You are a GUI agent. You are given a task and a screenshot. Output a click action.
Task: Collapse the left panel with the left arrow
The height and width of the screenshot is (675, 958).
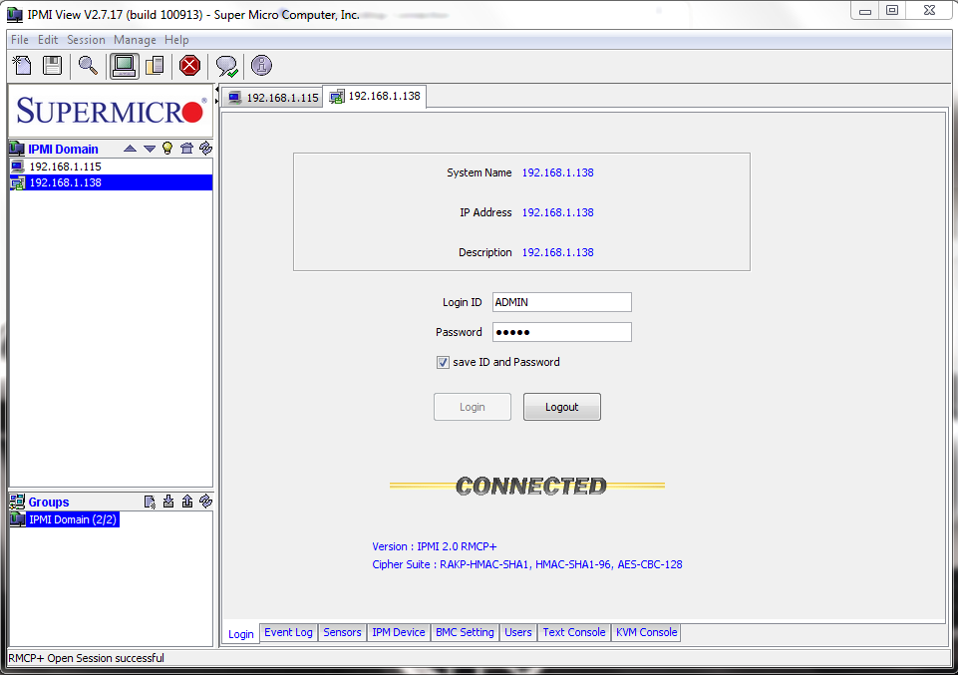[x=217, y=90]
